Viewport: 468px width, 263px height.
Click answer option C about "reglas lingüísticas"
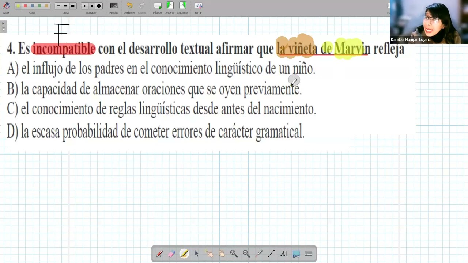[161, 109]
